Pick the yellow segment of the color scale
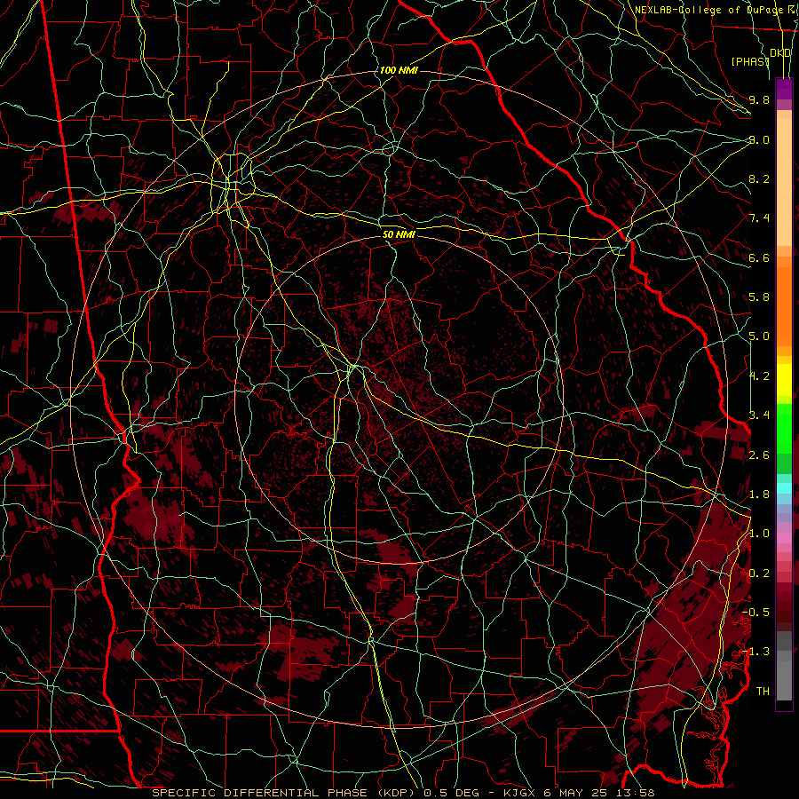Image resolution: width=799 pixels, height=799 pixels. tap(784, 380)
